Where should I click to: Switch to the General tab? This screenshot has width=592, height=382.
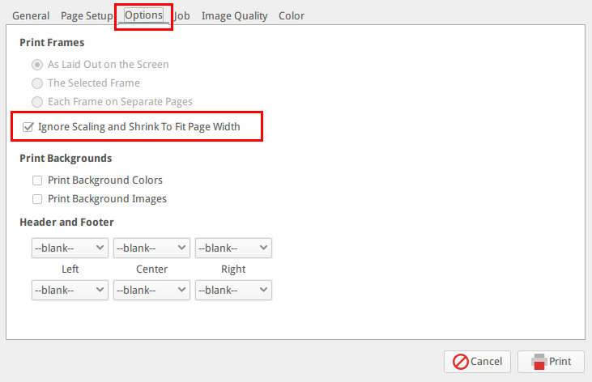tap(31, 16)
